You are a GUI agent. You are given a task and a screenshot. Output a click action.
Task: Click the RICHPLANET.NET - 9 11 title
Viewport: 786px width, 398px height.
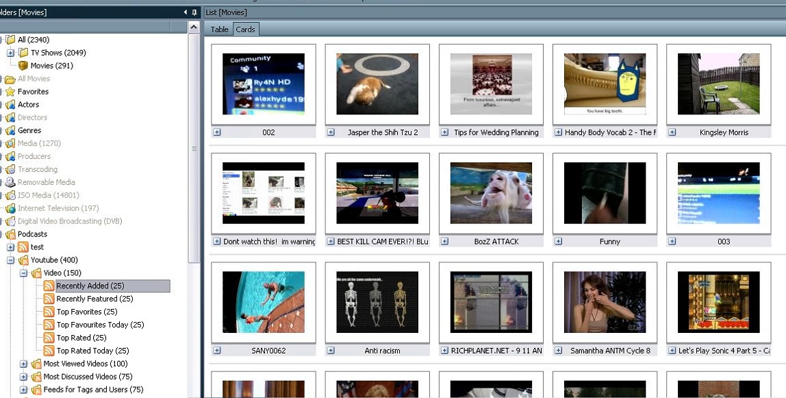(496, 351)
